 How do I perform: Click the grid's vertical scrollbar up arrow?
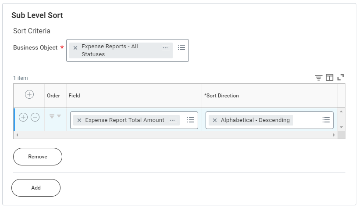(341, 111)
